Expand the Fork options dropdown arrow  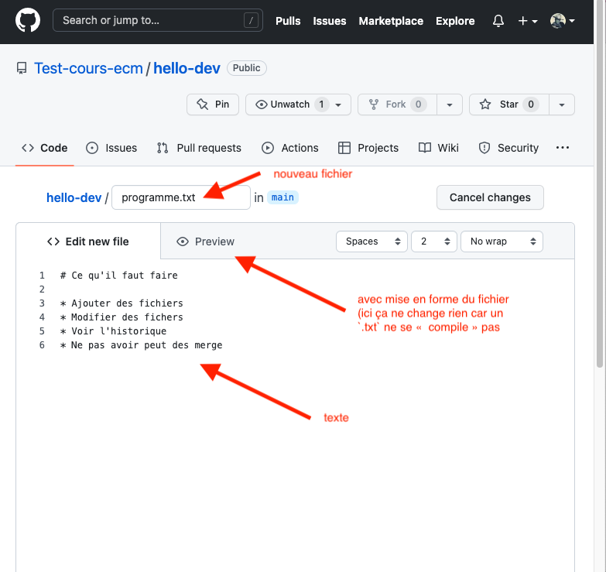[450, 104]
